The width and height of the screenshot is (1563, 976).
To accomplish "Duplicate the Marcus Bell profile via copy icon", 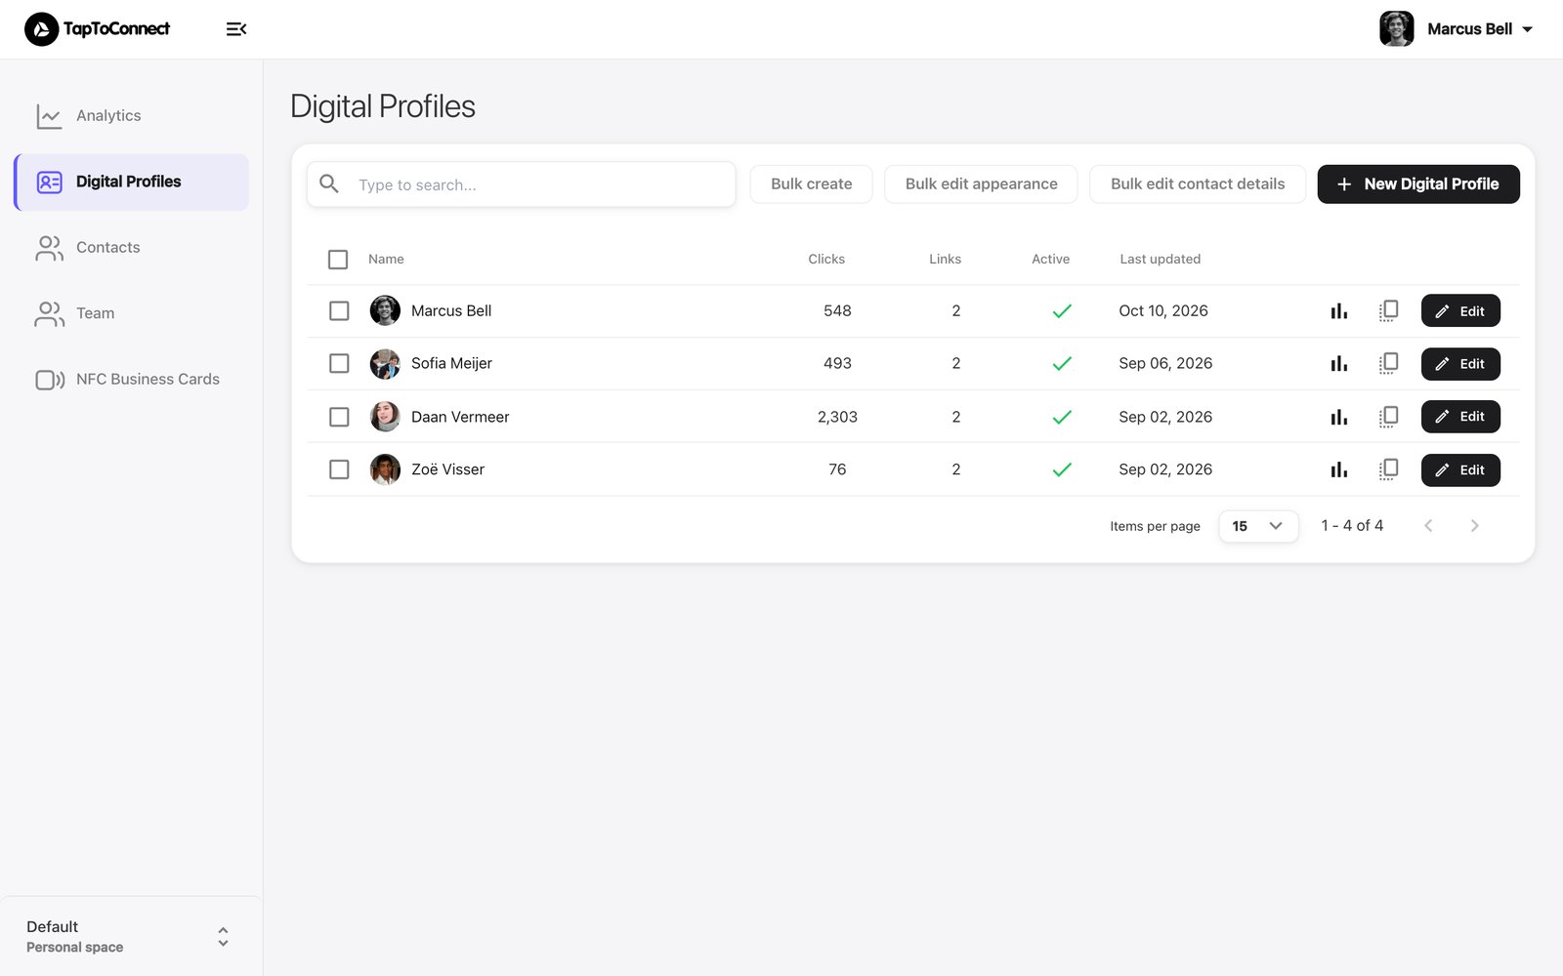I will tap(1388, 310).
